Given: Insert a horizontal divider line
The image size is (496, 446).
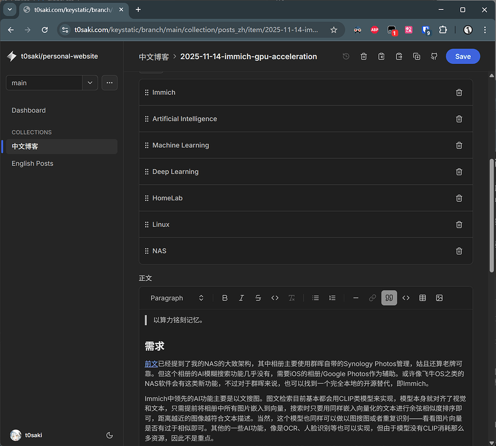Looking at the screenshot, I should (356, 298).
